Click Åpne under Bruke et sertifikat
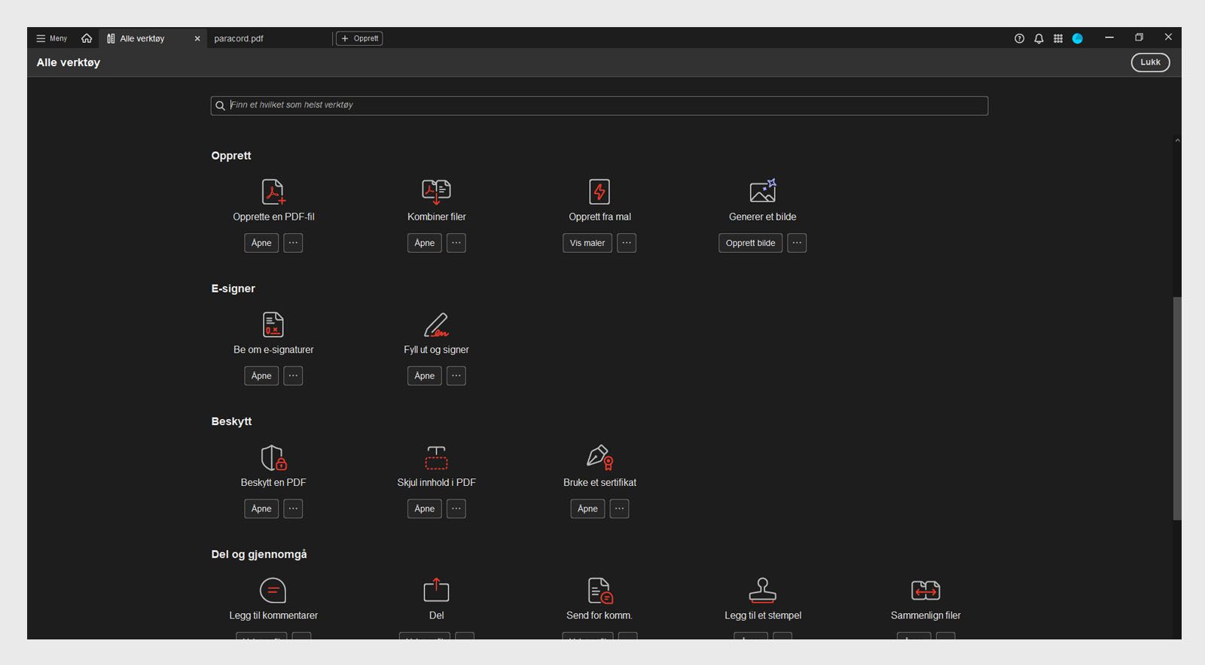Screen dimensions: 1205x665 point(587,509)
